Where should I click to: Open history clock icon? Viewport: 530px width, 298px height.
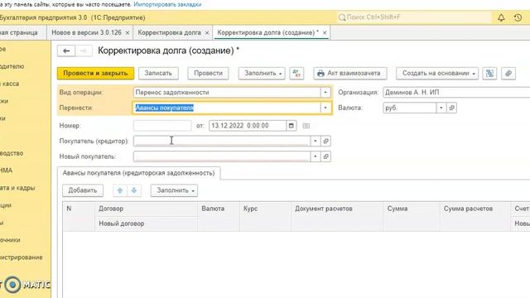(518, 17)
